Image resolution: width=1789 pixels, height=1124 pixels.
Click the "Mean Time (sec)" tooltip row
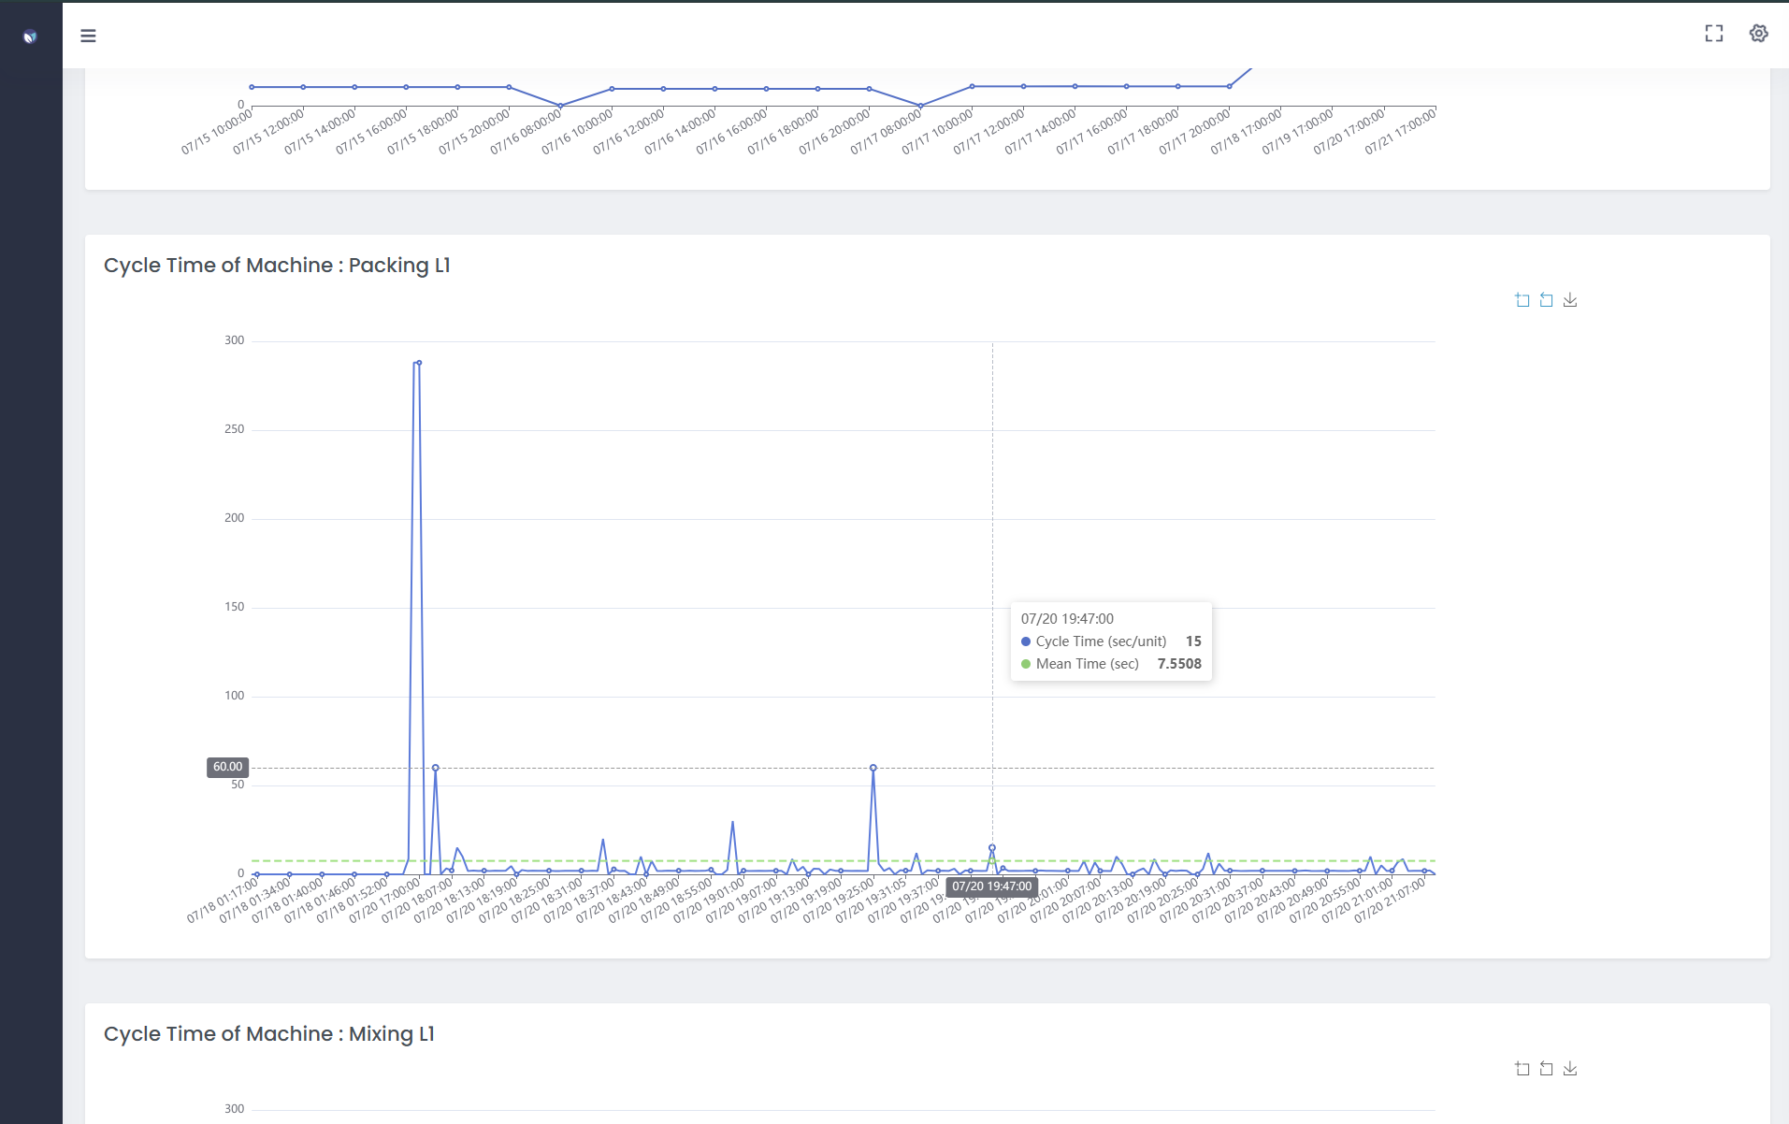pyautogui.click(x=1111, y=664)
